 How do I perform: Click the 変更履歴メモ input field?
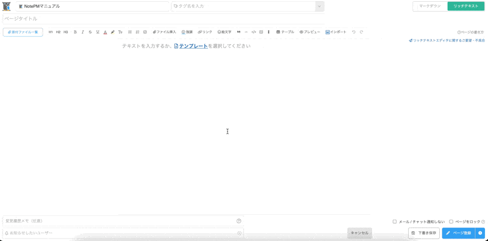coord(123,221)
